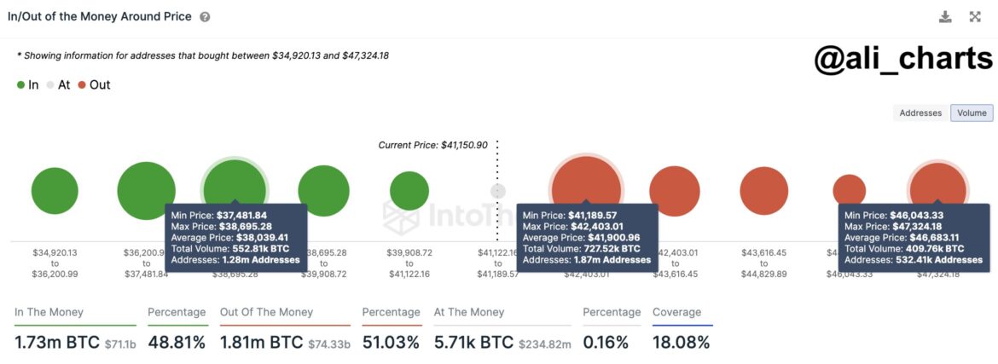
Task: Toggle the green In legend item
Action: point(28,84)
